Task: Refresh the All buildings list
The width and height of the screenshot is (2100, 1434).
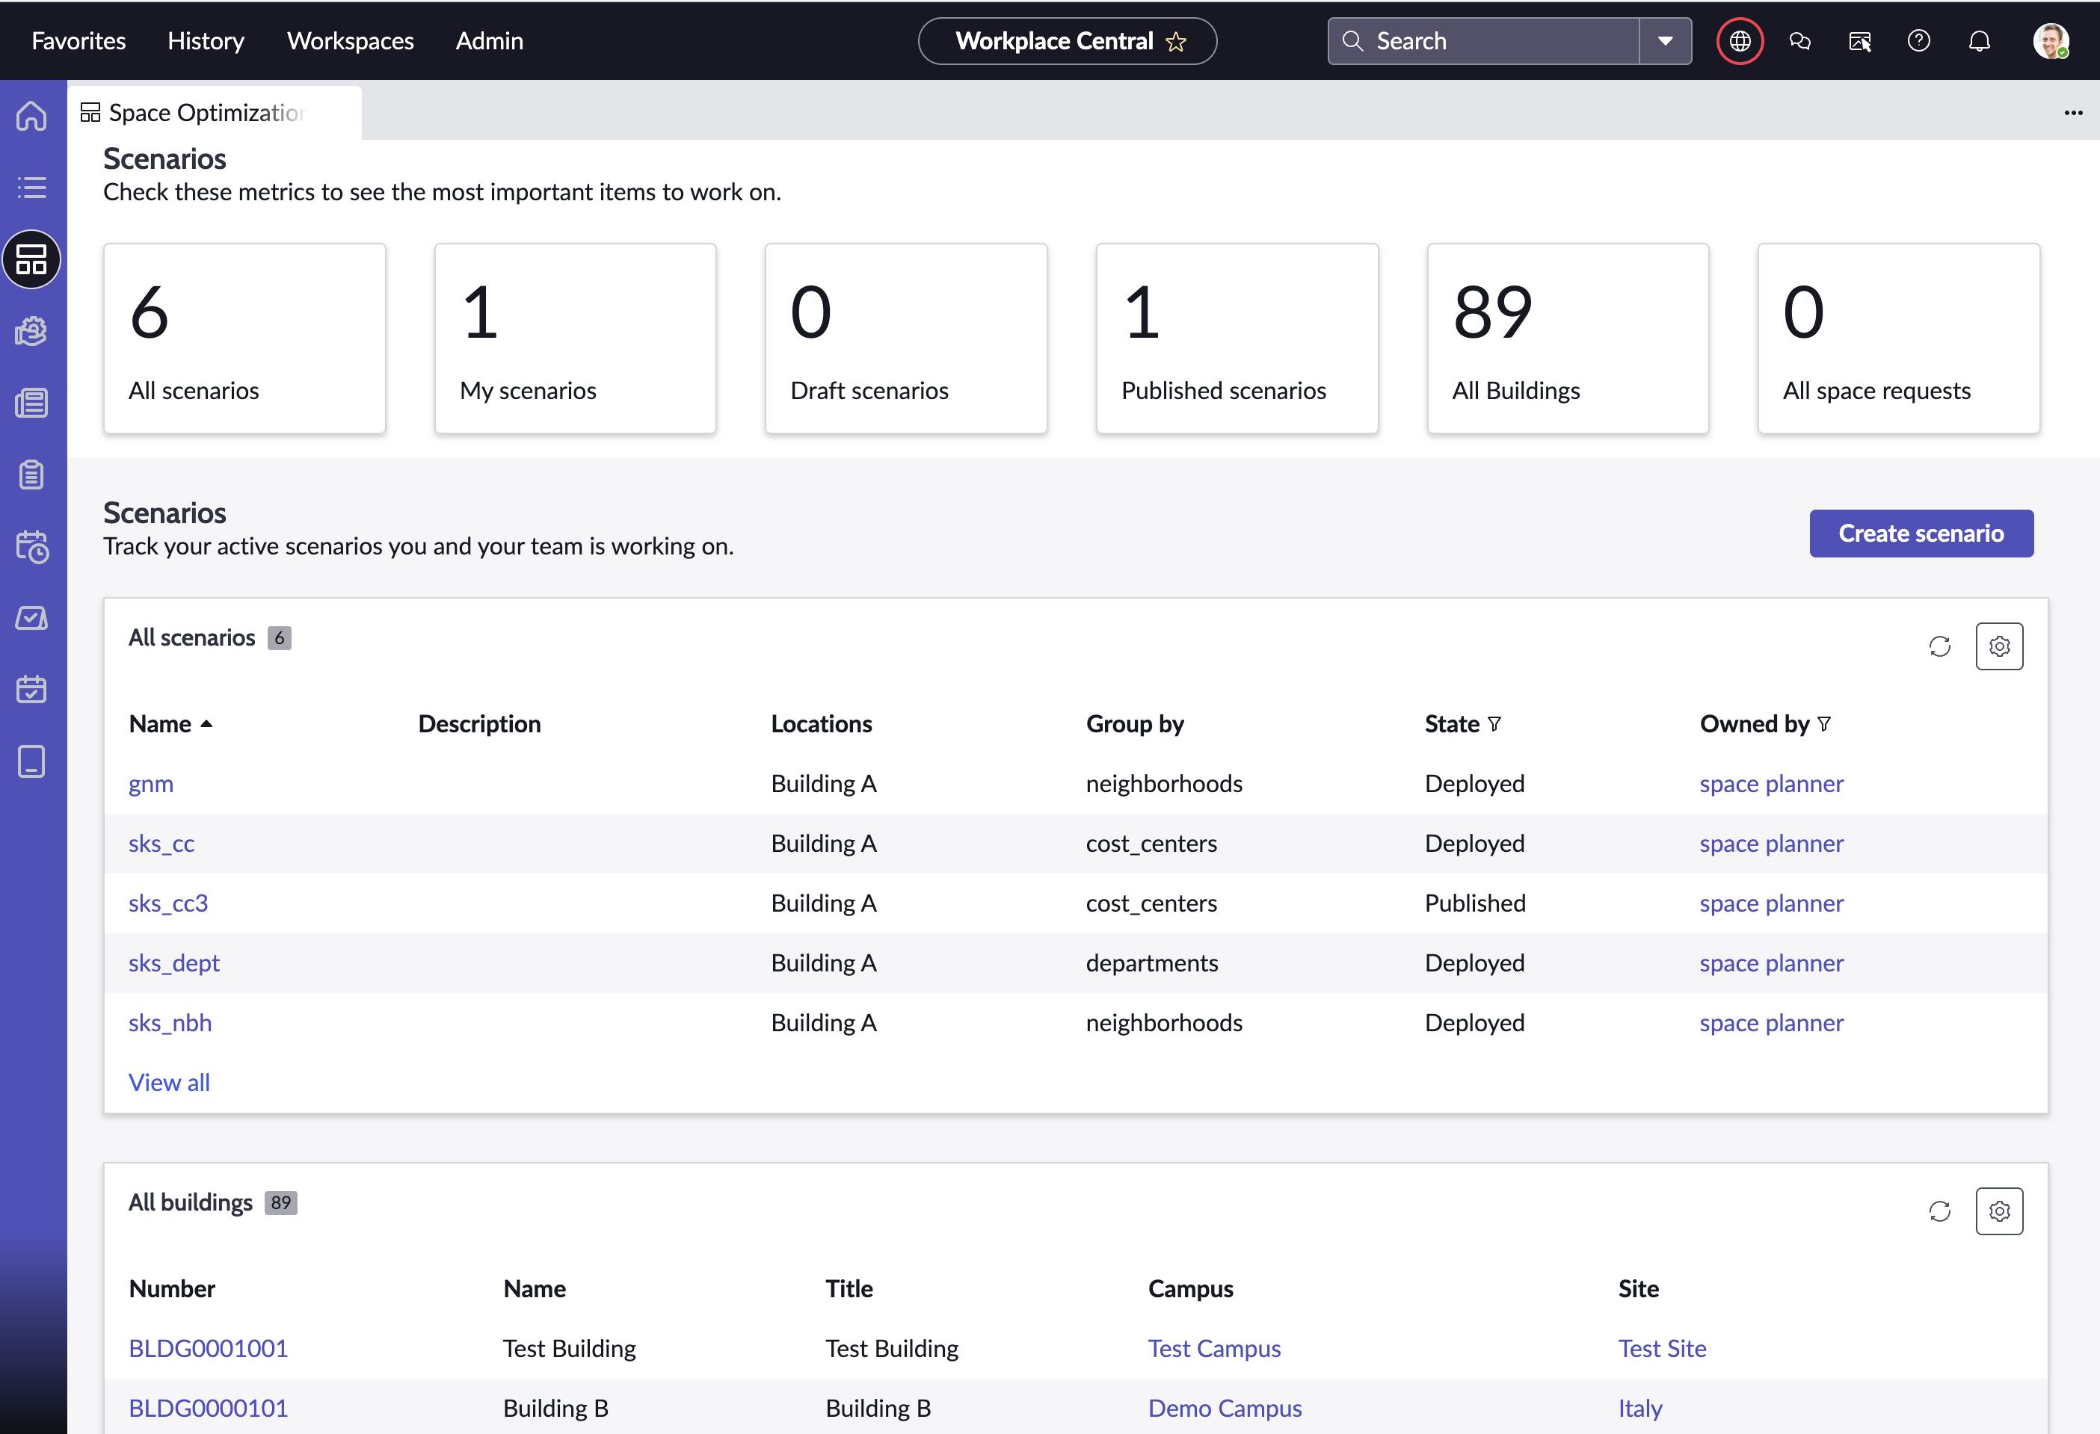Action: 1940,1211
